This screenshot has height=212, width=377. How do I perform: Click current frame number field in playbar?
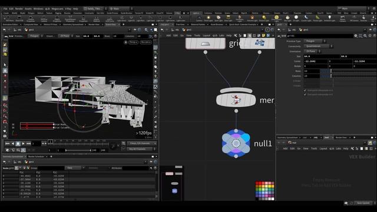[x=36, y=144]
